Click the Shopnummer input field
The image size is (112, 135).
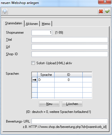coord(42,33)
